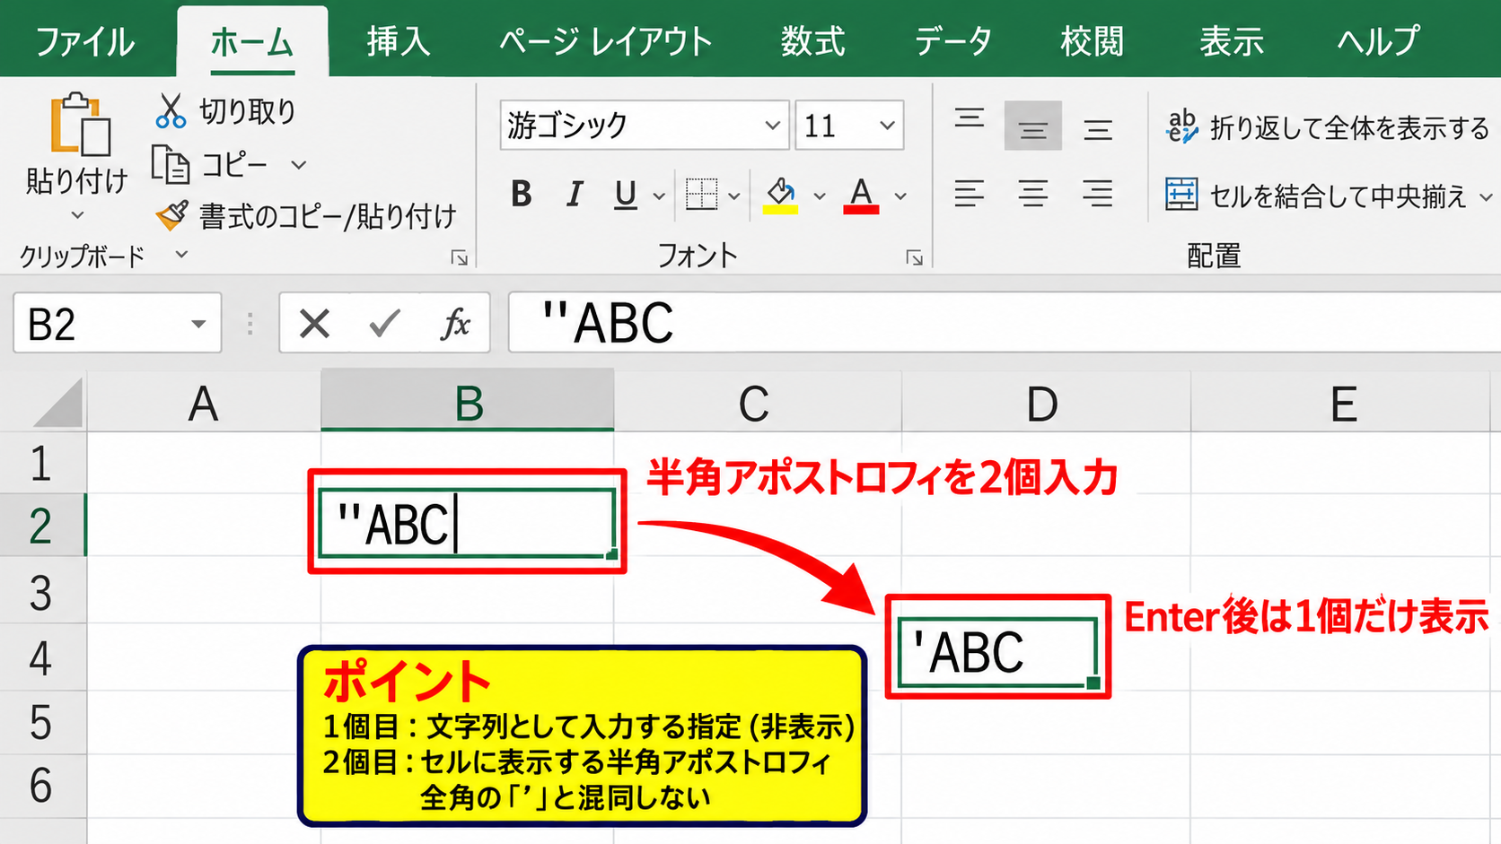This screenshot has height=844, width=1501.
Task: Click the Paste (貼り付け) clipboard icon
Action: point(80,124)
